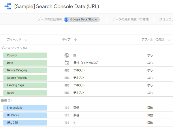This screenshot has height=133, width=173.
Task: Click なし aggregation in Date row
Action: pyautogui.click(x=150, y=63)
